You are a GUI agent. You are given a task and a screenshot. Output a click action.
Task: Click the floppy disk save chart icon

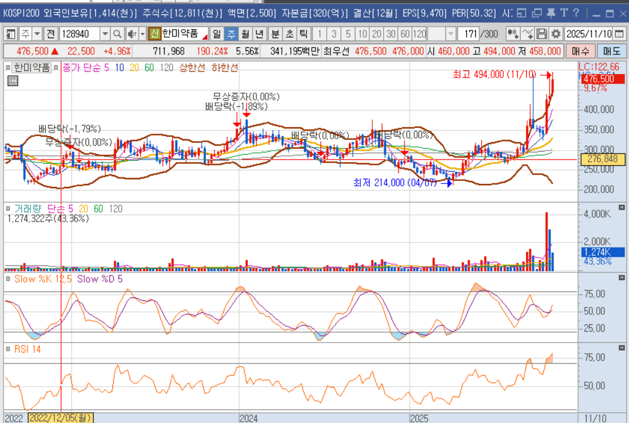(542, 34)
